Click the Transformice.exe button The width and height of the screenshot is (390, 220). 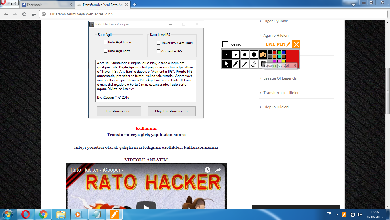tap(119, 111)
